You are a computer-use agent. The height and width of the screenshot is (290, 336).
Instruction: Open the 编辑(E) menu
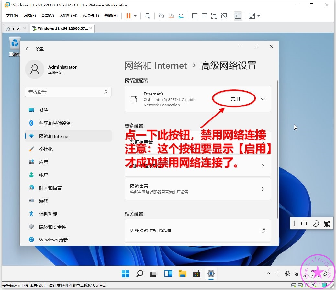coord(29,16)
